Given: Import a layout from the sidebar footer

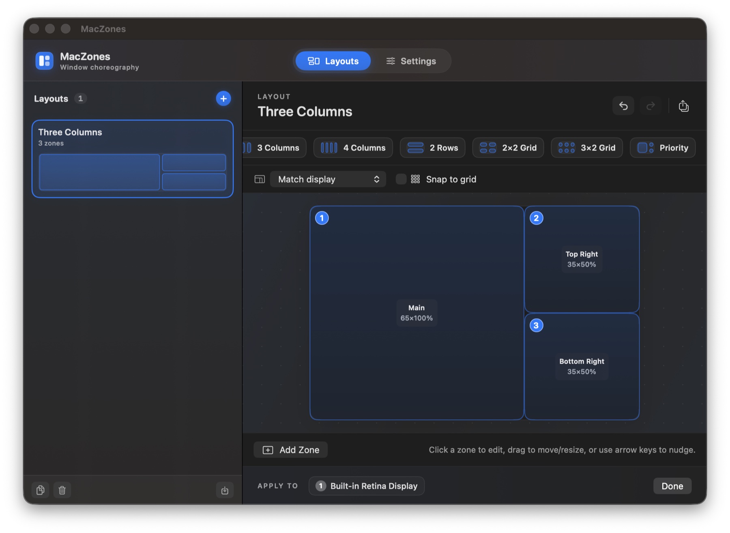Looking at the screenshot, I should [225, 490].
